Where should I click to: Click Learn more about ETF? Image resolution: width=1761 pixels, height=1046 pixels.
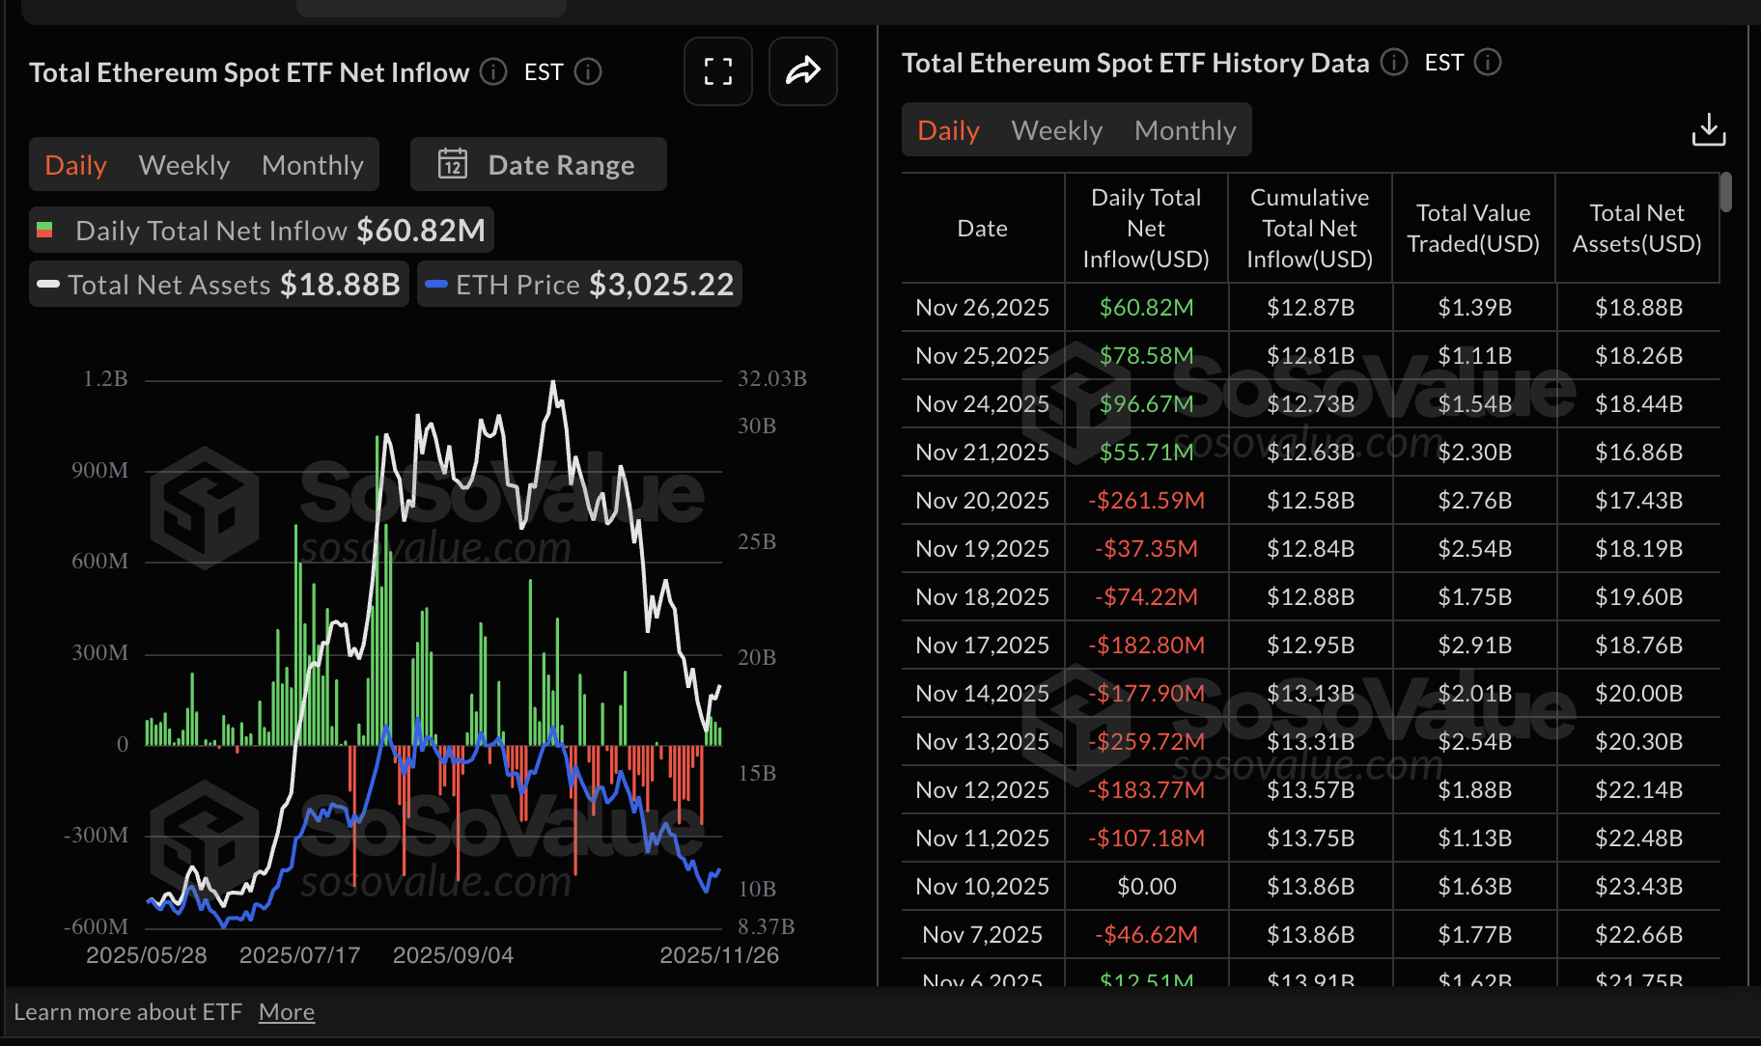[128, 1011]
